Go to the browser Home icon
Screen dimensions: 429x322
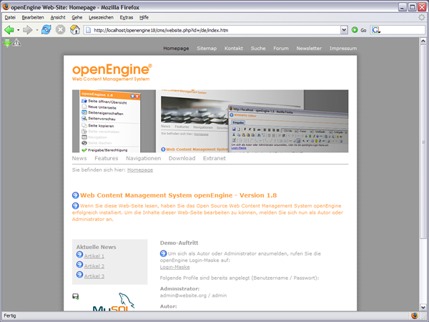pos(75,30)
